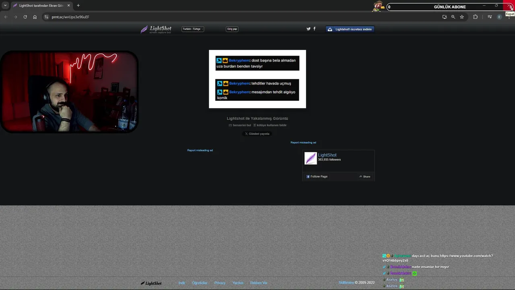Open LightShot Twitter bird icon
The width and height of the screenshot is (515, 290).
pyautogui.click(x=309, y=29)
